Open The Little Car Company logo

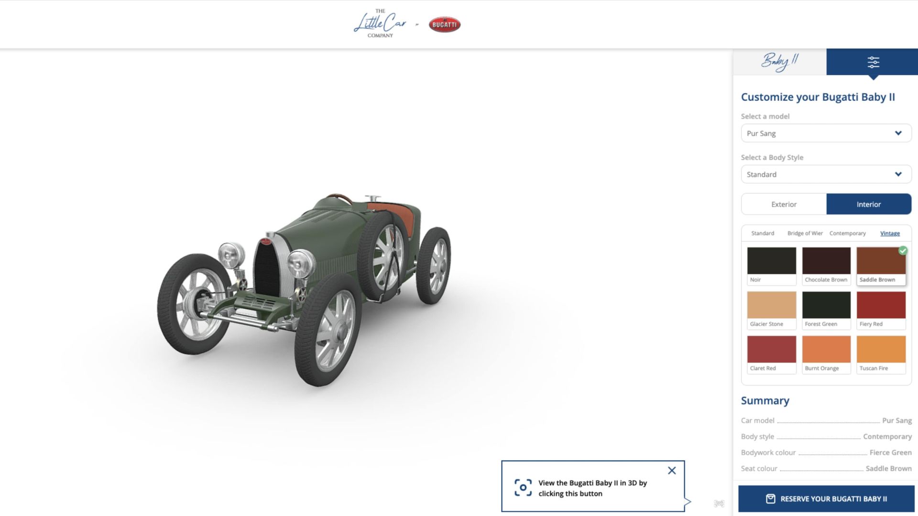(380, 23)
